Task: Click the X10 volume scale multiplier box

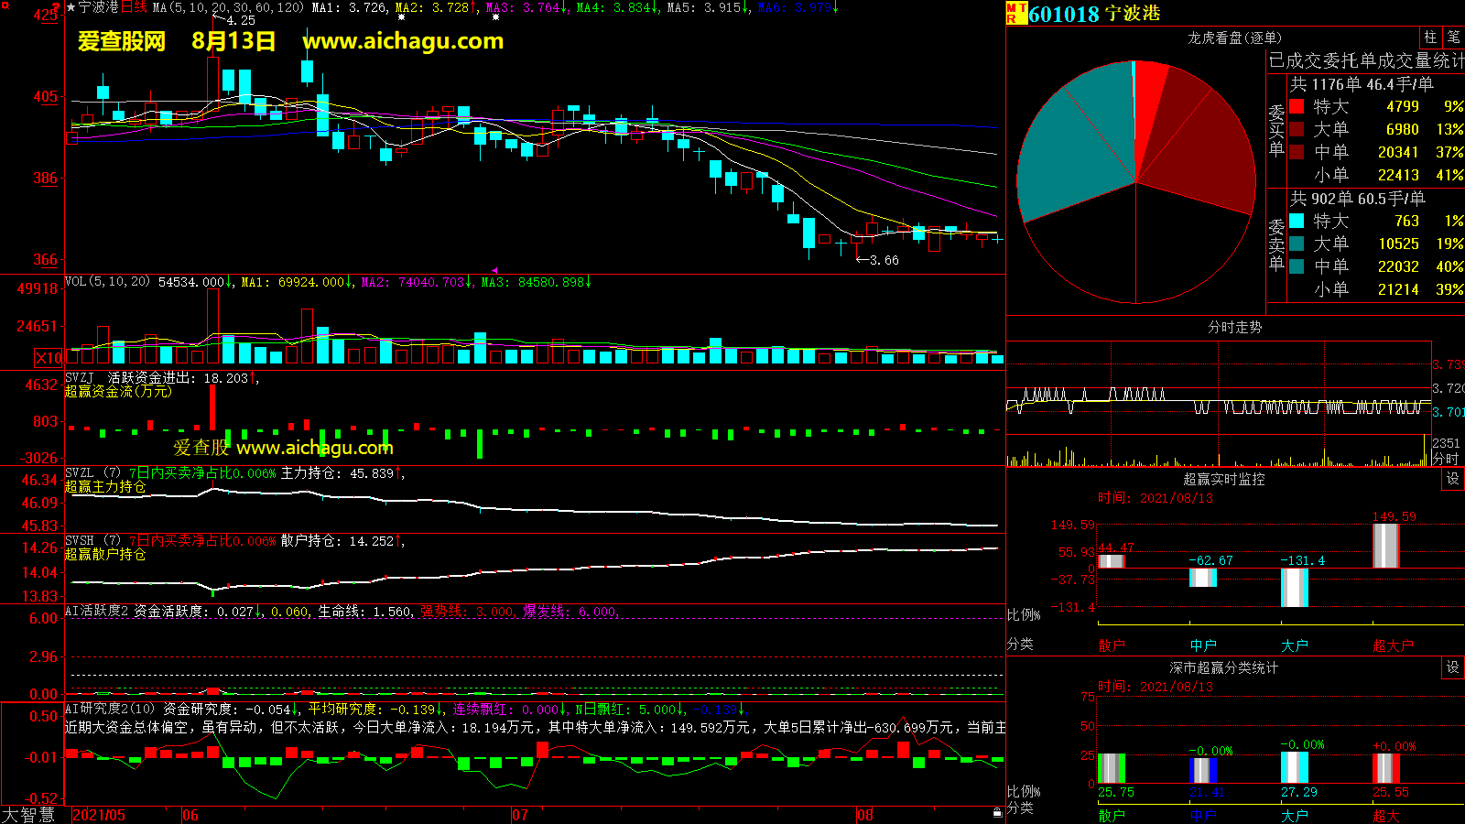Action: 49,358
